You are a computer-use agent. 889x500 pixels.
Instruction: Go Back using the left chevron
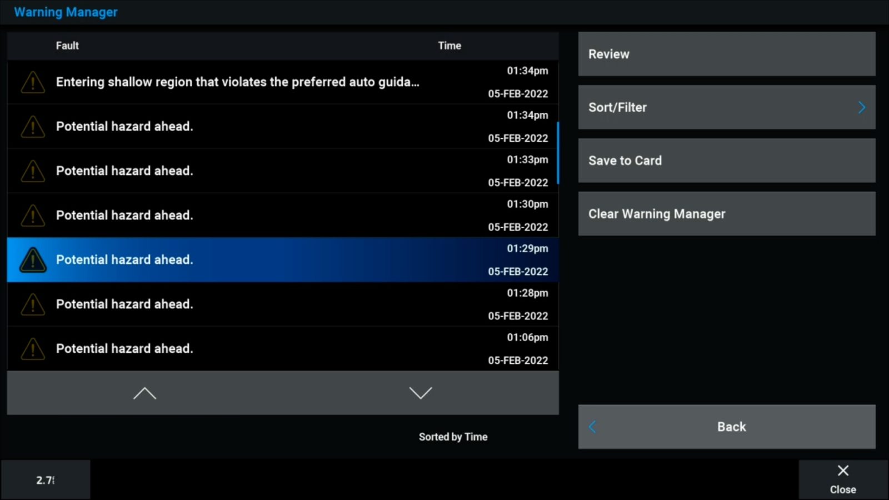pos(593,427)
